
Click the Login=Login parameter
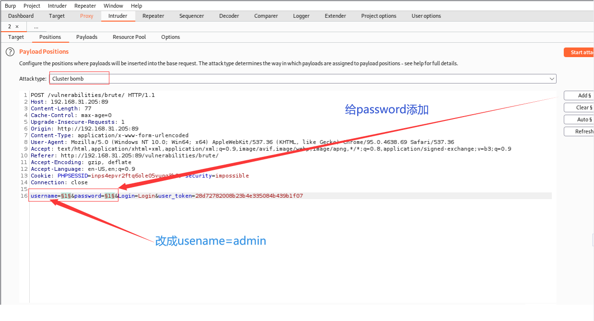[x=137, y=196]
